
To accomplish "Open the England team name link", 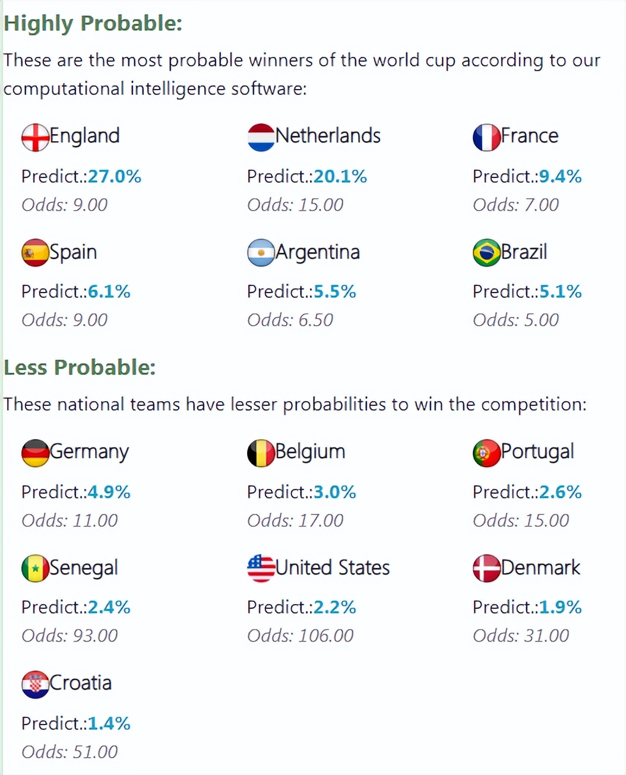I will coord(84,136).
